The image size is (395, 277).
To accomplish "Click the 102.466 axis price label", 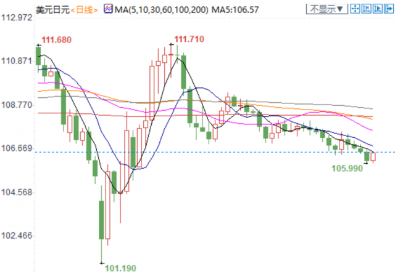I will [x=17, y=236].
